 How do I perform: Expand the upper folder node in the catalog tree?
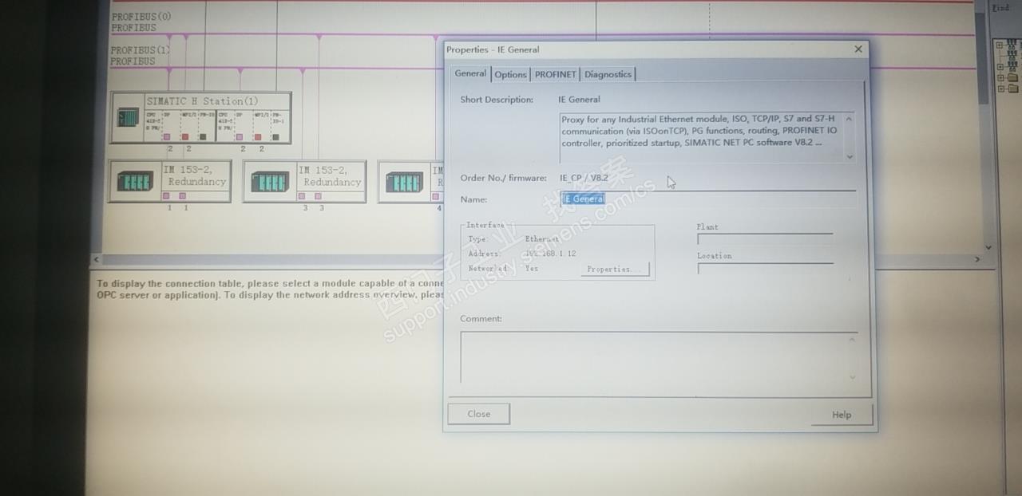click(x=1000, y=78)
